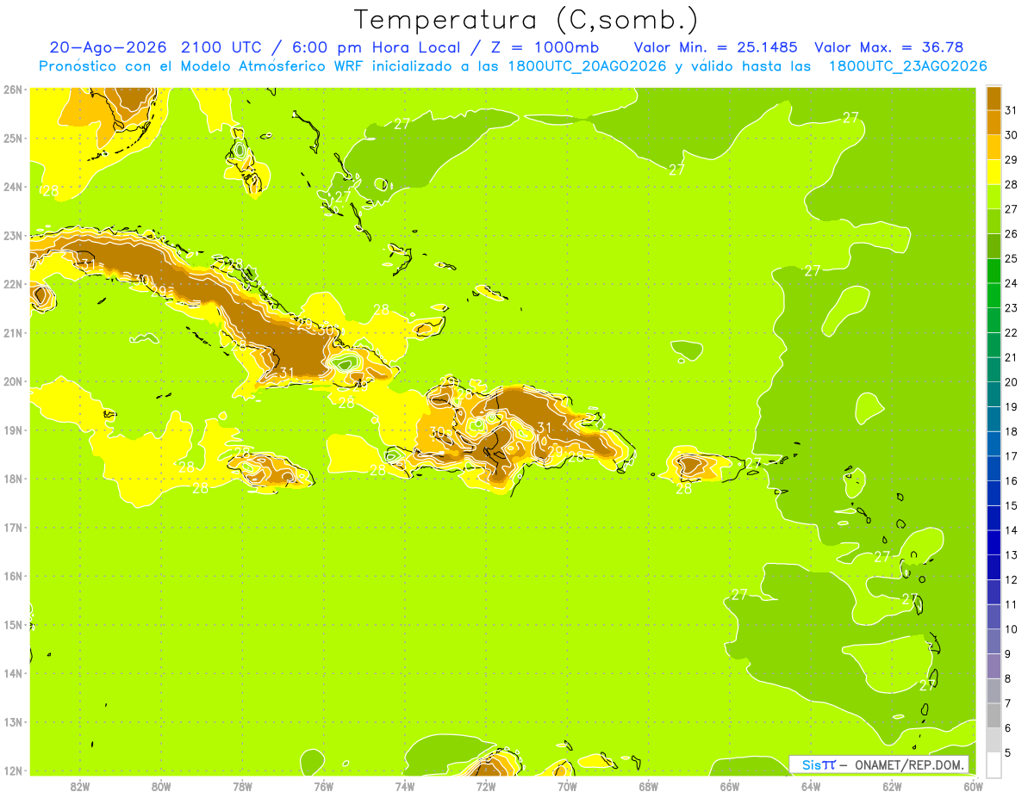Click the '24N' latitude axis label
The image size is (1034, 798).
click(12, 187)
